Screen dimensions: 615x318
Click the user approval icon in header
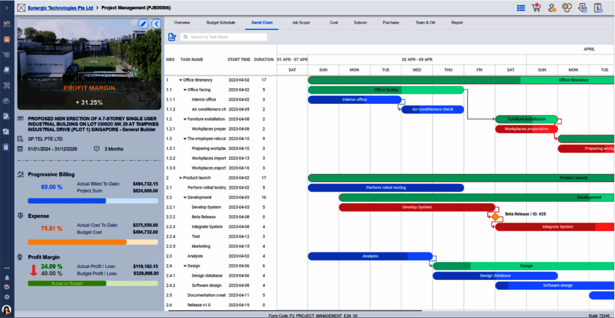tap(552, 8)
